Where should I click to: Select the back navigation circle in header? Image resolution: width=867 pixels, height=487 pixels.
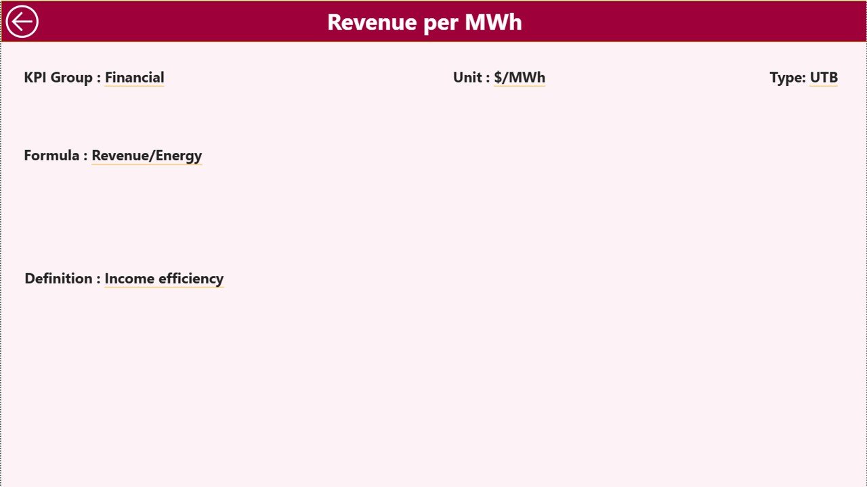(x=22, y=21)
